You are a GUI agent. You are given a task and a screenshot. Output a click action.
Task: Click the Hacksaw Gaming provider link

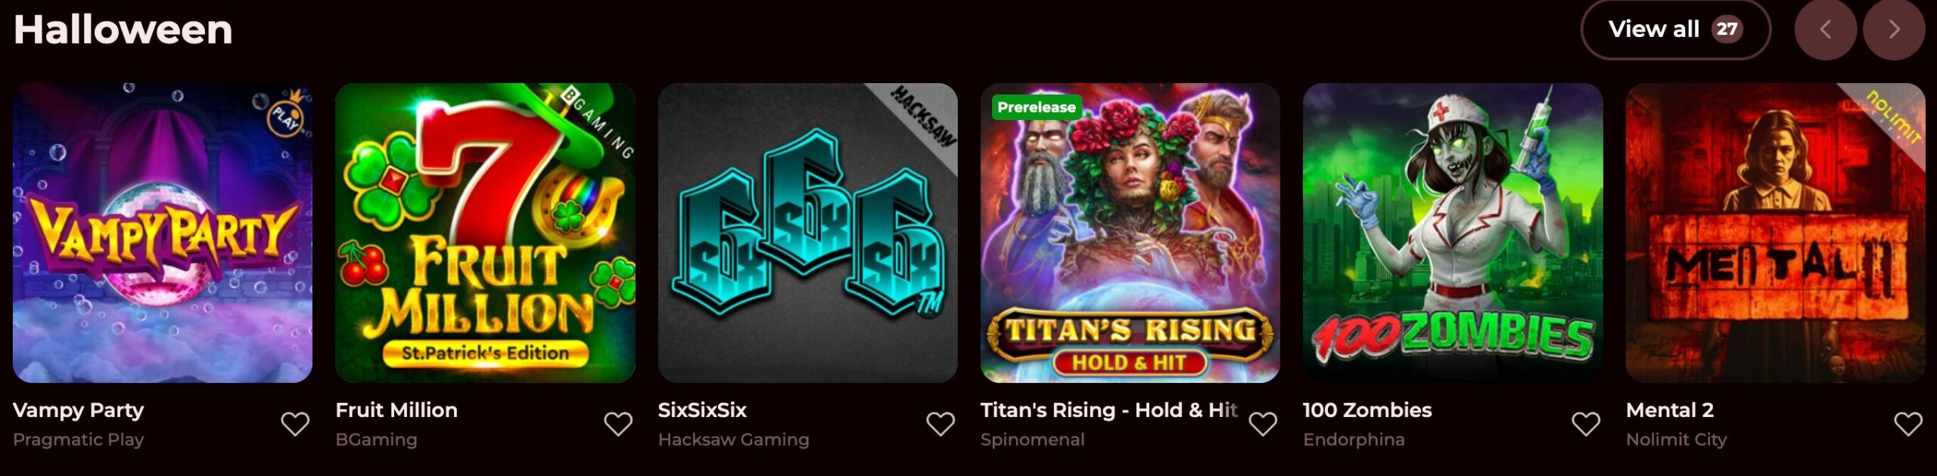click(x=734, y=439)
